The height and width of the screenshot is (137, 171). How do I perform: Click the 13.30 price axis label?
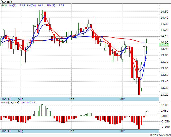(x=164, y=88)
